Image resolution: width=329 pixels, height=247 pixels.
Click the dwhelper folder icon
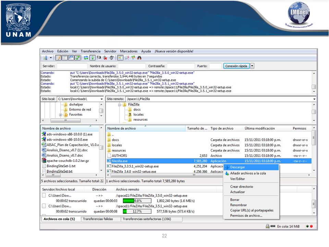point(66,104)
